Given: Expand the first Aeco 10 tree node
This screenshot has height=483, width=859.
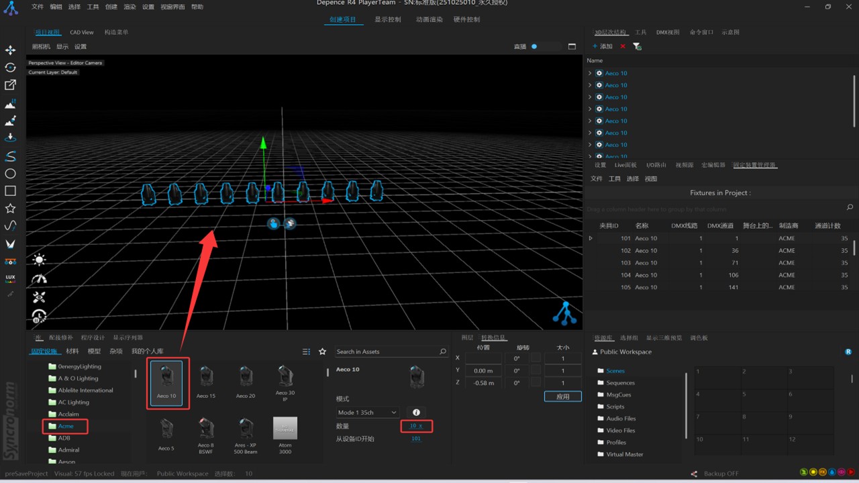Looking at the screenshot, I should pyautogui.click(x=590, y=73).
